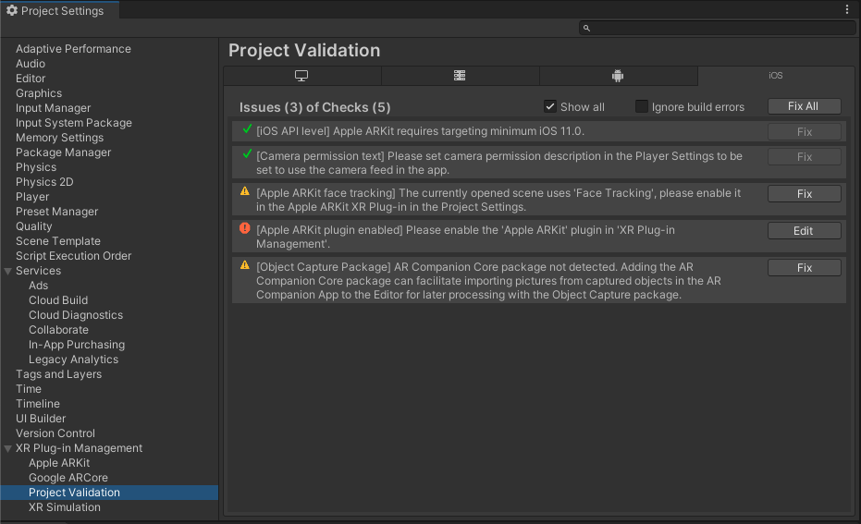This screenshot has width=861, height=524.
Task: Click the red error icon for ARKit plugin
Action: point(245,228)
